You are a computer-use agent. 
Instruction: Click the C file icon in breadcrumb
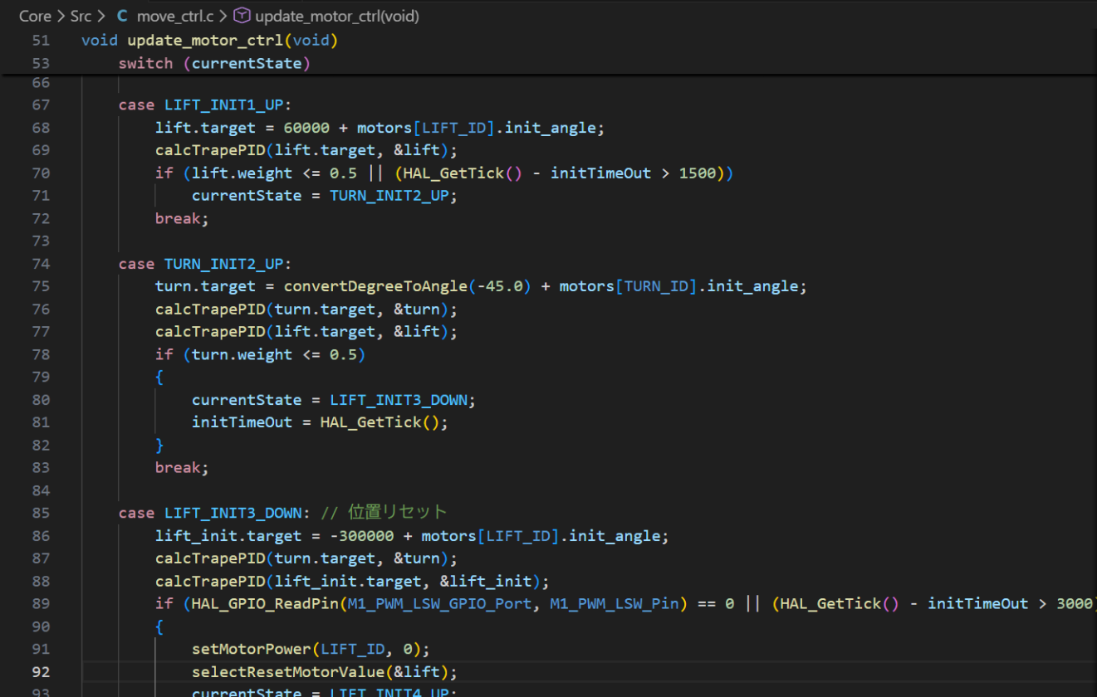122,16
